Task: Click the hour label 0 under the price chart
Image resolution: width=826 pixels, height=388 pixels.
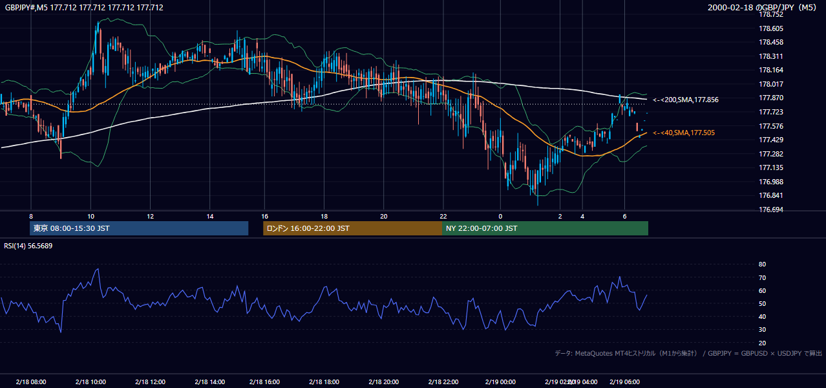Action: pos(500,216)
